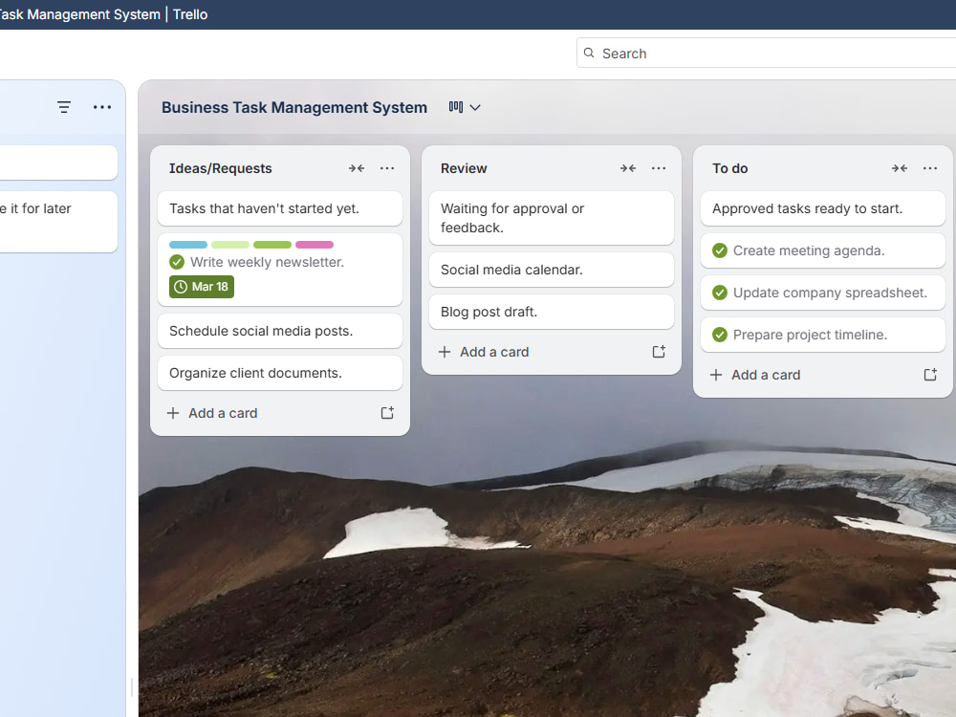This screenshot has height=717, width=956.
Task: Open Review list actions menu
Action: [x=659, y=168]
